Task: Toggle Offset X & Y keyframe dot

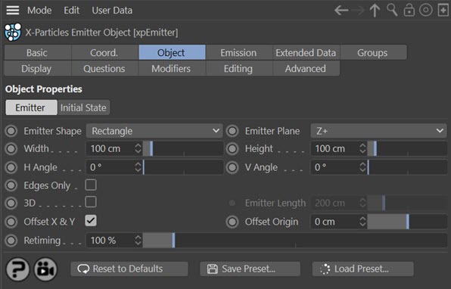Action: coord(11,222)
